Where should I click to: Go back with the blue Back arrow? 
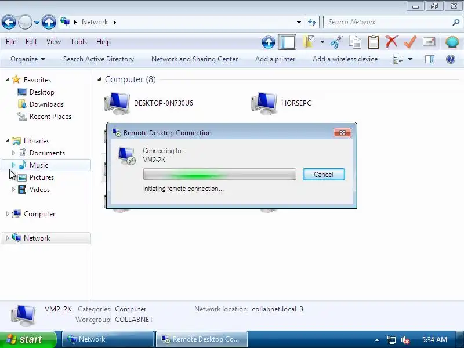pyautogui.click(x=9, y=22)
